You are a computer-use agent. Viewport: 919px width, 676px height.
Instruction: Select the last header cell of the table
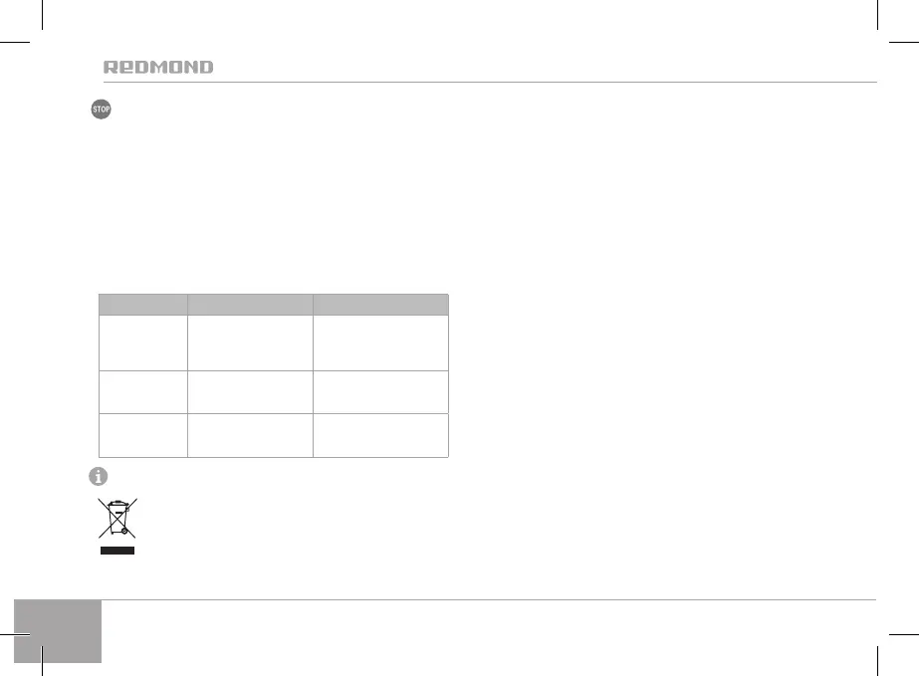click(380, 305)
